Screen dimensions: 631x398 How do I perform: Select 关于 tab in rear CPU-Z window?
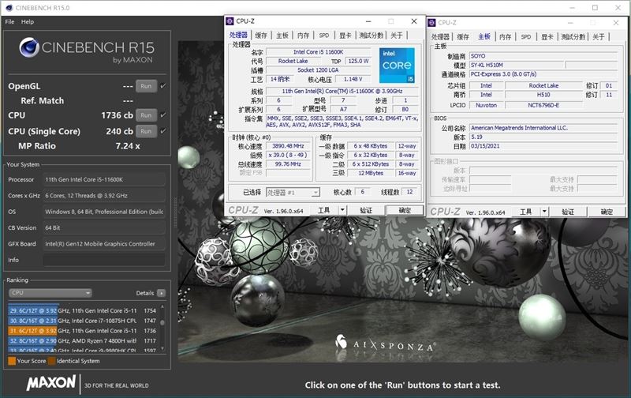click(x=599, y=36)
